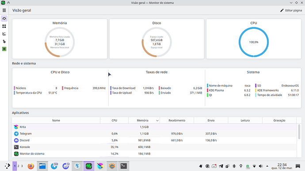Click the Disco space ring gauge
The width and height of the screenshot is (305, 171).
[x=156, y=42]
